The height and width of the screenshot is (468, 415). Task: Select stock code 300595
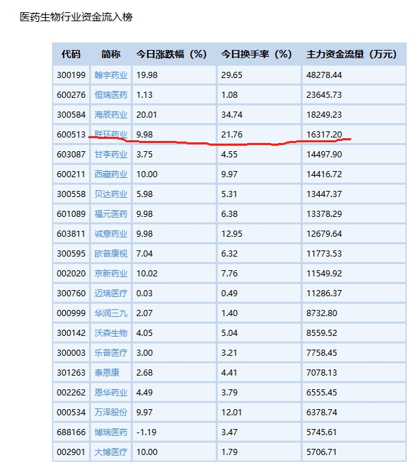(x=71, y=254)
